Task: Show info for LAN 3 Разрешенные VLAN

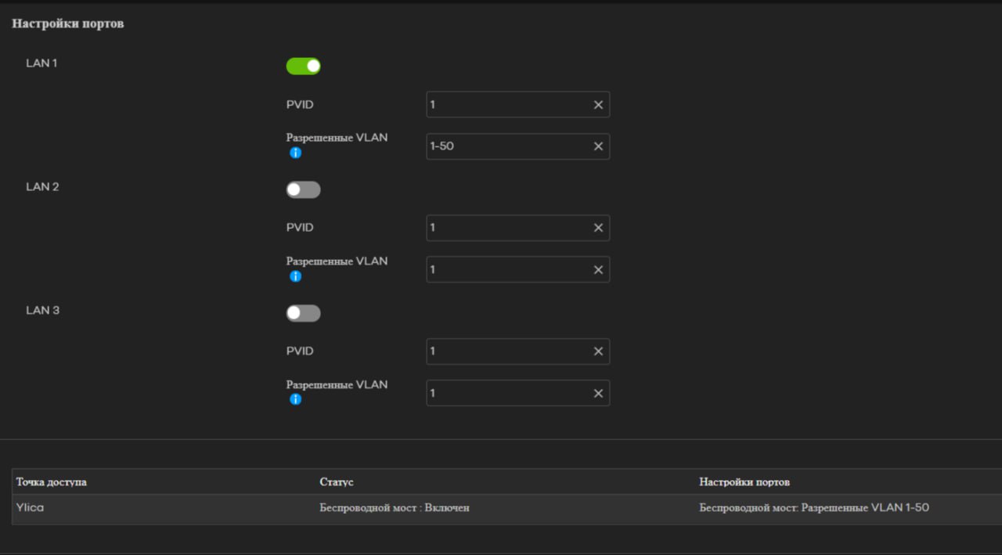Action: [295, 399]
